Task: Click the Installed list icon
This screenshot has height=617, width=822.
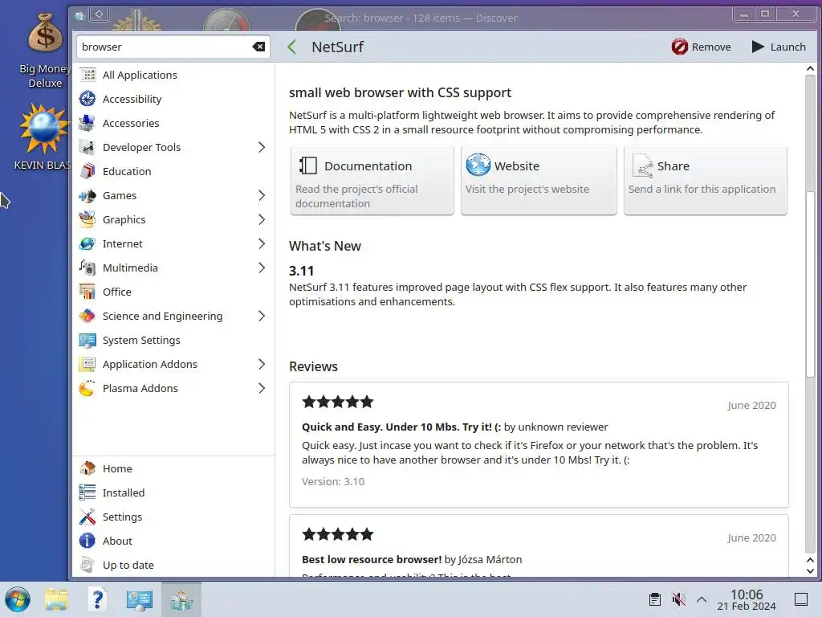Action: [x=87, y=492]
